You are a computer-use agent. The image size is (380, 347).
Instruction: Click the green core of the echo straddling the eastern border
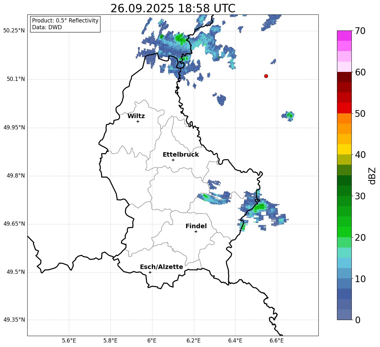(x=259, y=207)
